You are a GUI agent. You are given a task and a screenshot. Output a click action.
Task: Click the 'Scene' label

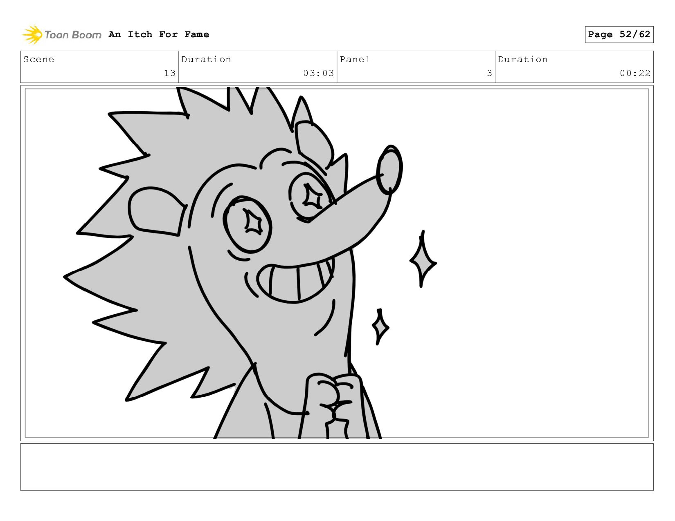coord(38,59)
